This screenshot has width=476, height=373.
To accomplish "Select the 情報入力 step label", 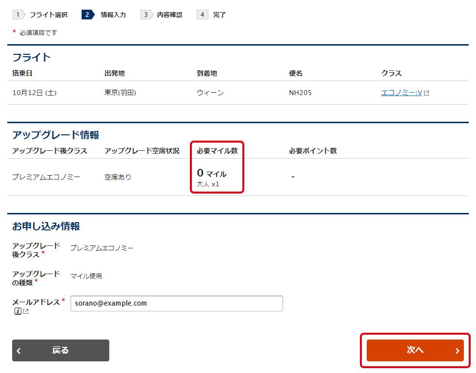I will [x=113, y=15].
